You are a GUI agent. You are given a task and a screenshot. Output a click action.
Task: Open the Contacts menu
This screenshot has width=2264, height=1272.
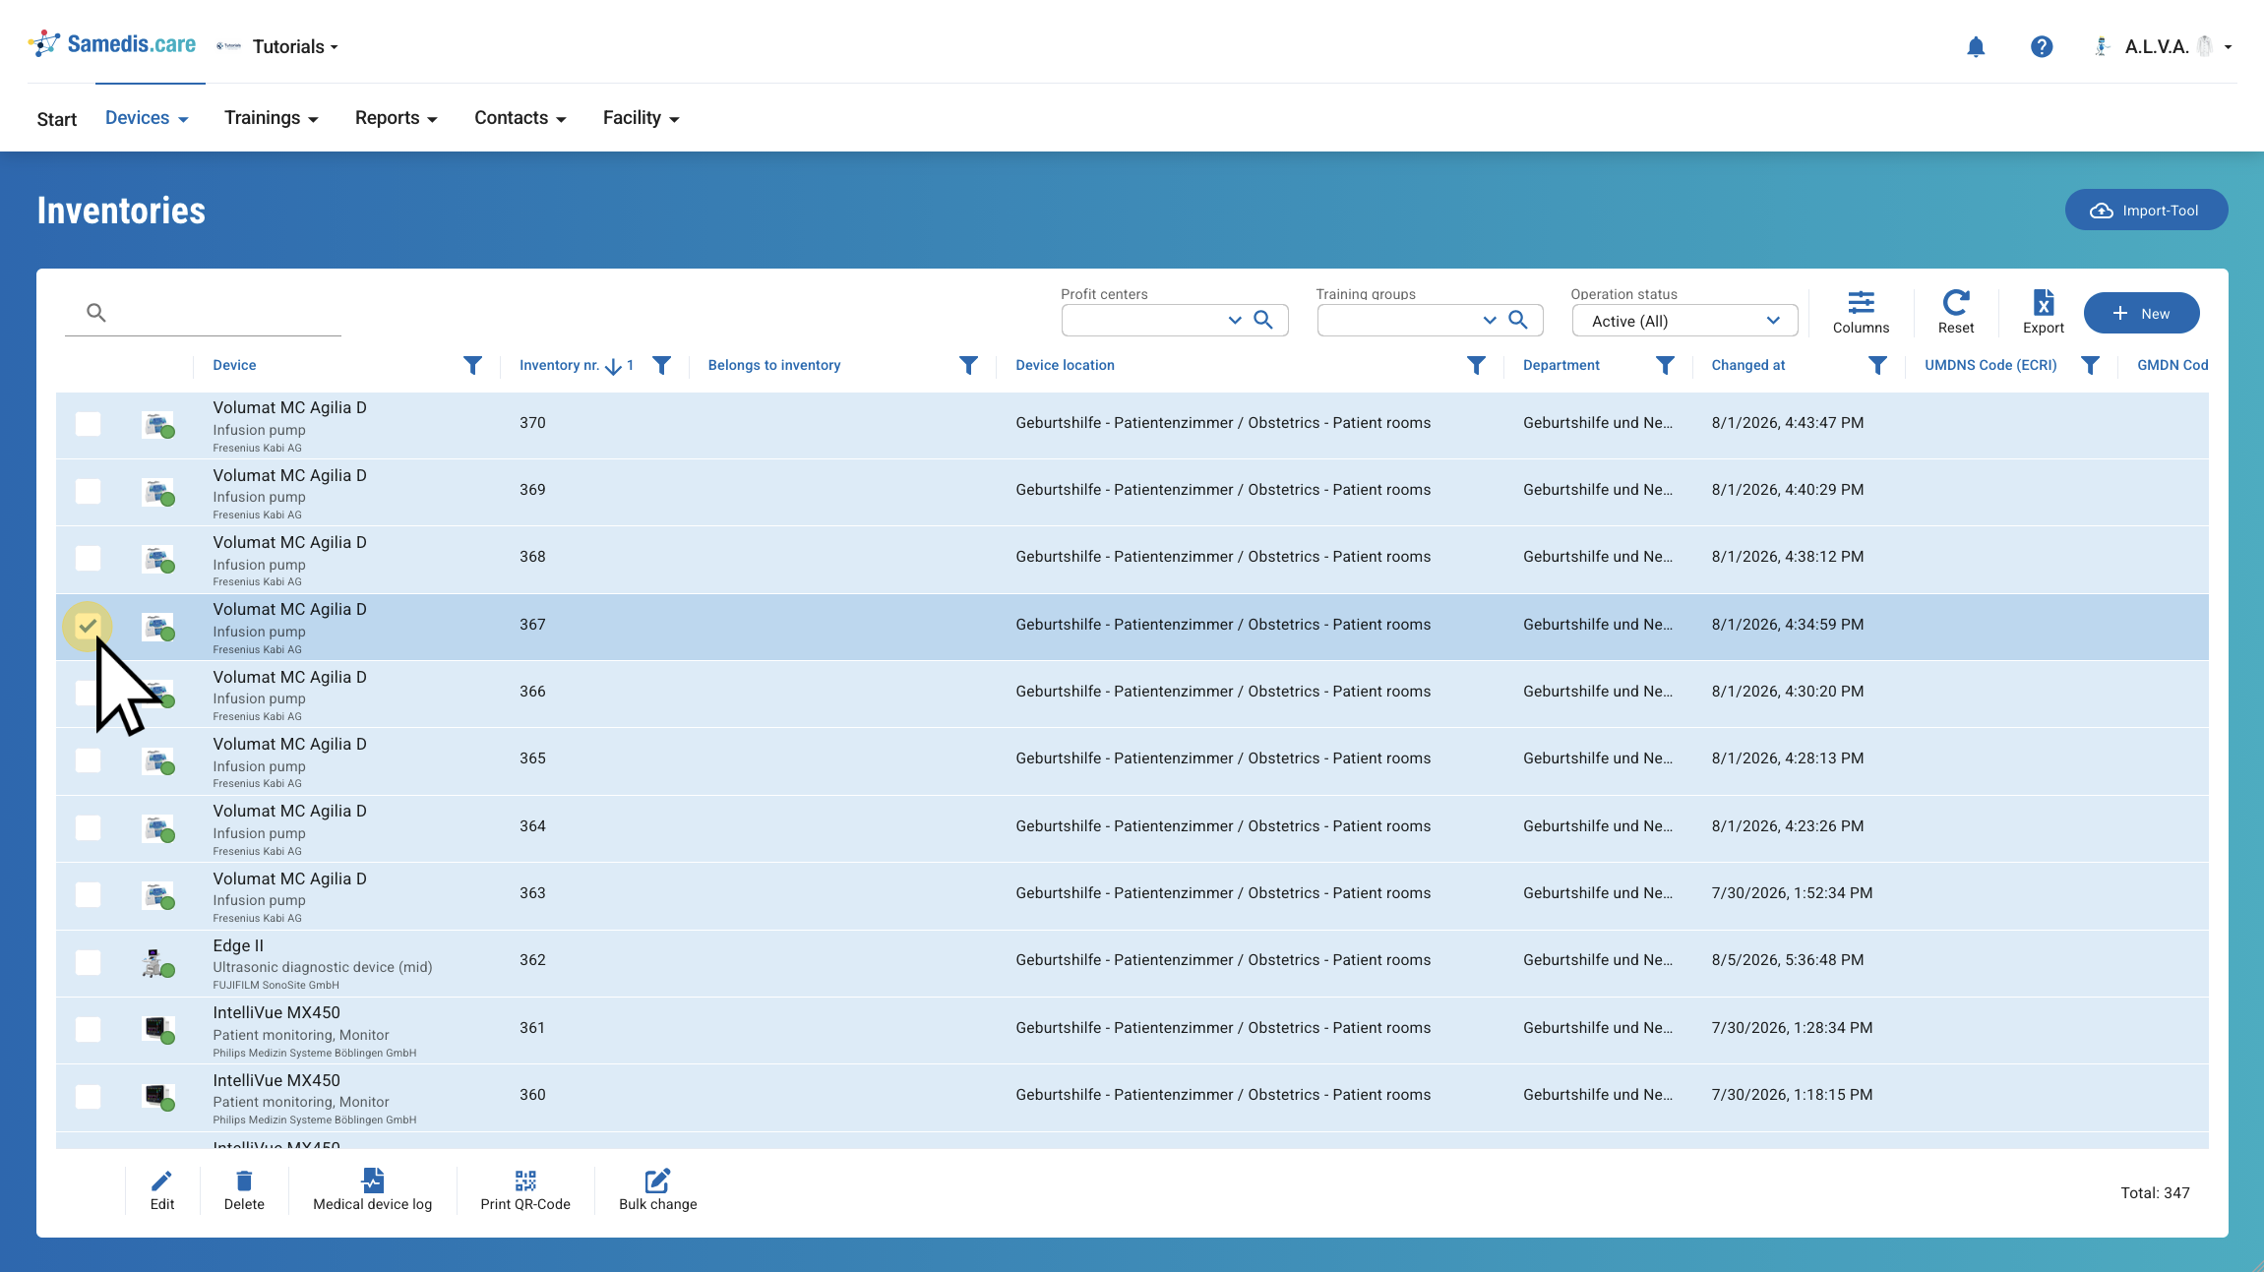[x=520, y=118]
